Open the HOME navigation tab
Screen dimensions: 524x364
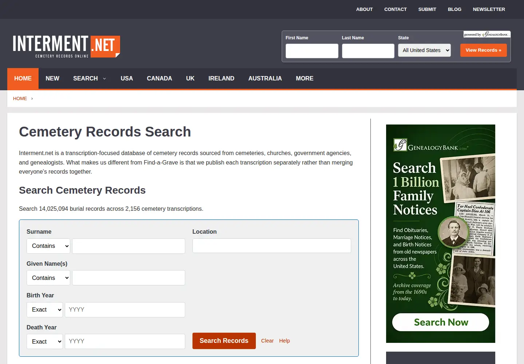(23, 78)
